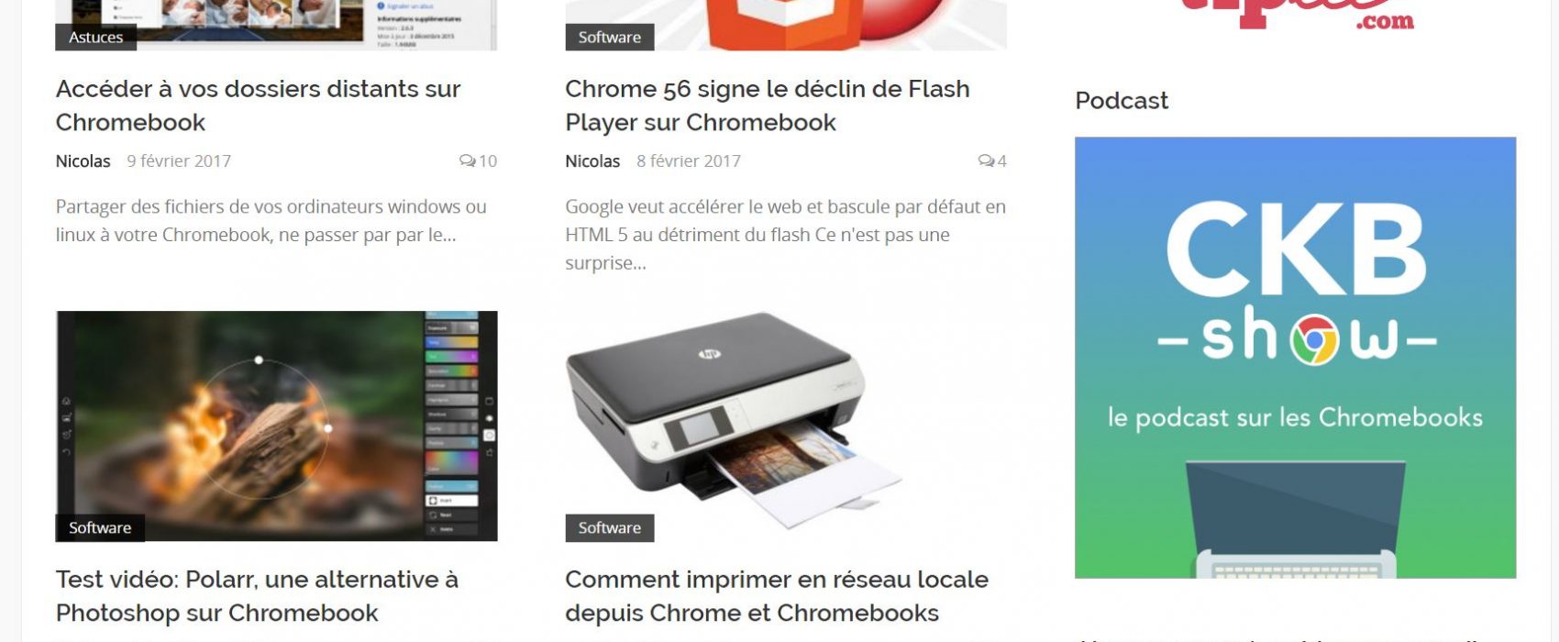Open the Astuces category tag
This screenshot has height=642, width=1559.
(95, 38)
